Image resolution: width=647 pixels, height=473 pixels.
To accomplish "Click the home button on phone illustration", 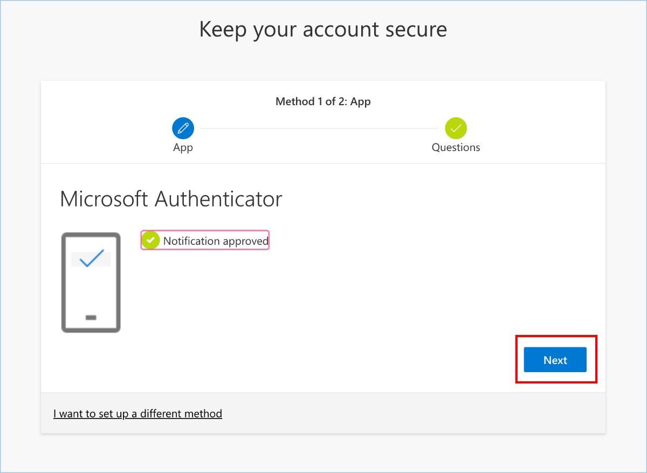I will point(91,318).
